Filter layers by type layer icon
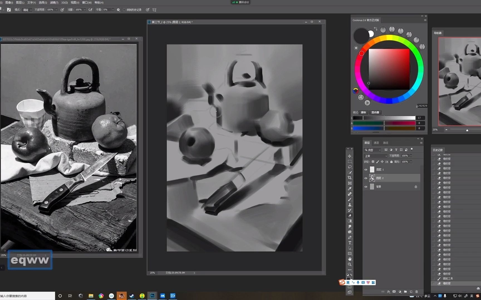Screen dimensions: 481x300 [x=396, y=150]
